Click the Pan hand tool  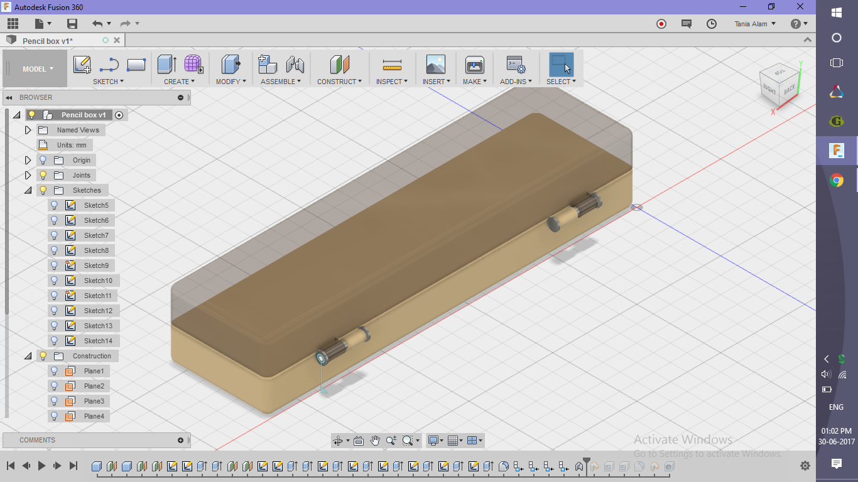click(x=375, y=441)
